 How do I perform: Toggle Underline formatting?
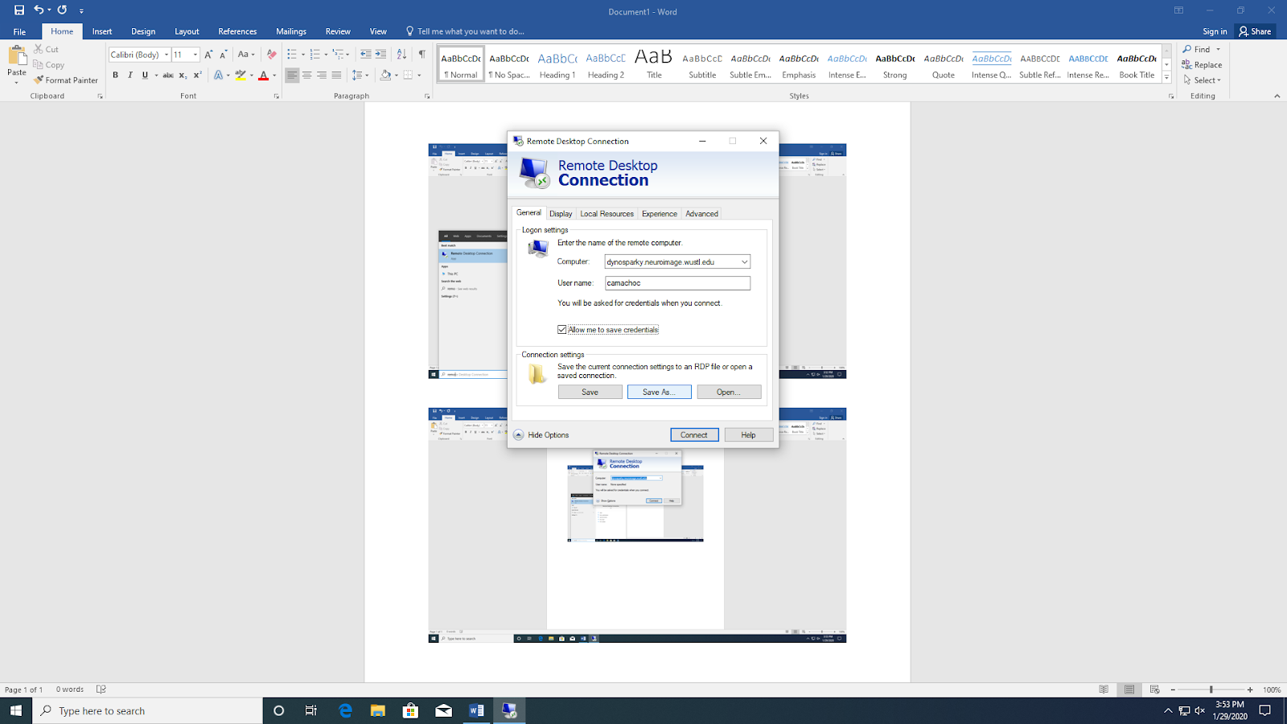pos(145,75)
